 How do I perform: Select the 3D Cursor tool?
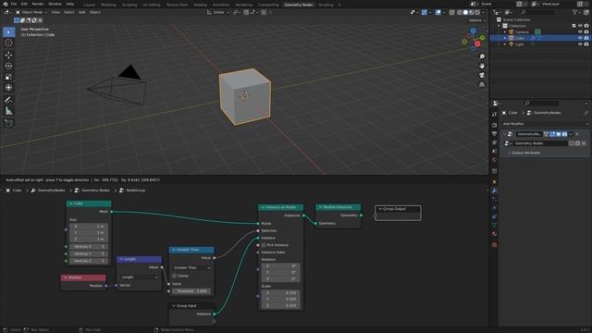click(x=8, y=43)
